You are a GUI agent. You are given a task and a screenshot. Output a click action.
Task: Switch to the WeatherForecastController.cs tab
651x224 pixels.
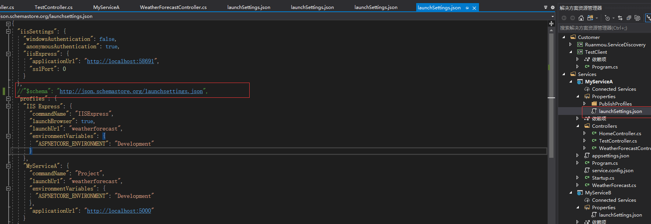[173, 7]
